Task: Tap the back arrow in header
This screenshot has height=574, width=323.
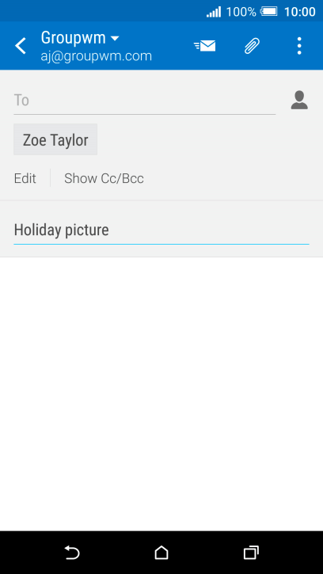Action: coord(21,46)
